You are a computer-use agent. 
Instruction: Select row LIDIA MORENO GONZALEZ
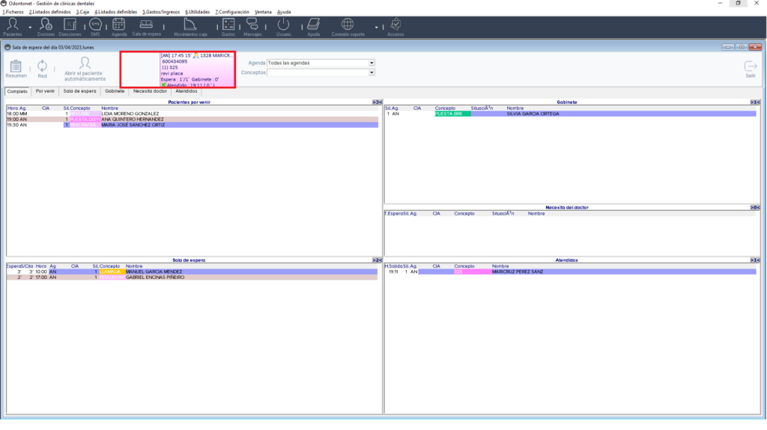coord(192,114)
